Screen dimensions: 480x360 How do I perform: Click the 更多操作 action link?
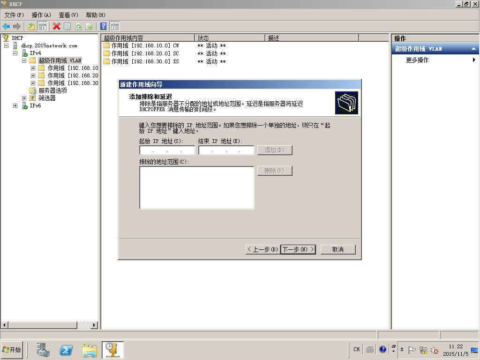[x=417, y=60]
